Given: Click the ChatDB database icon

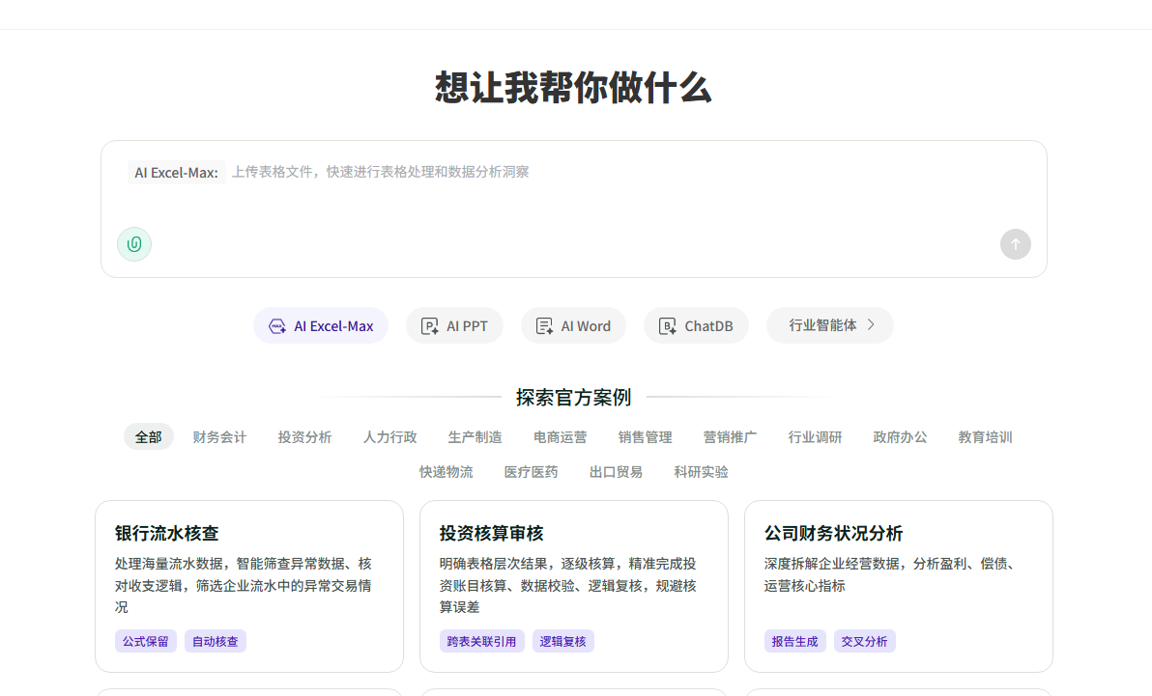Looking at the screenshot, I should click(x=667, y=326).
